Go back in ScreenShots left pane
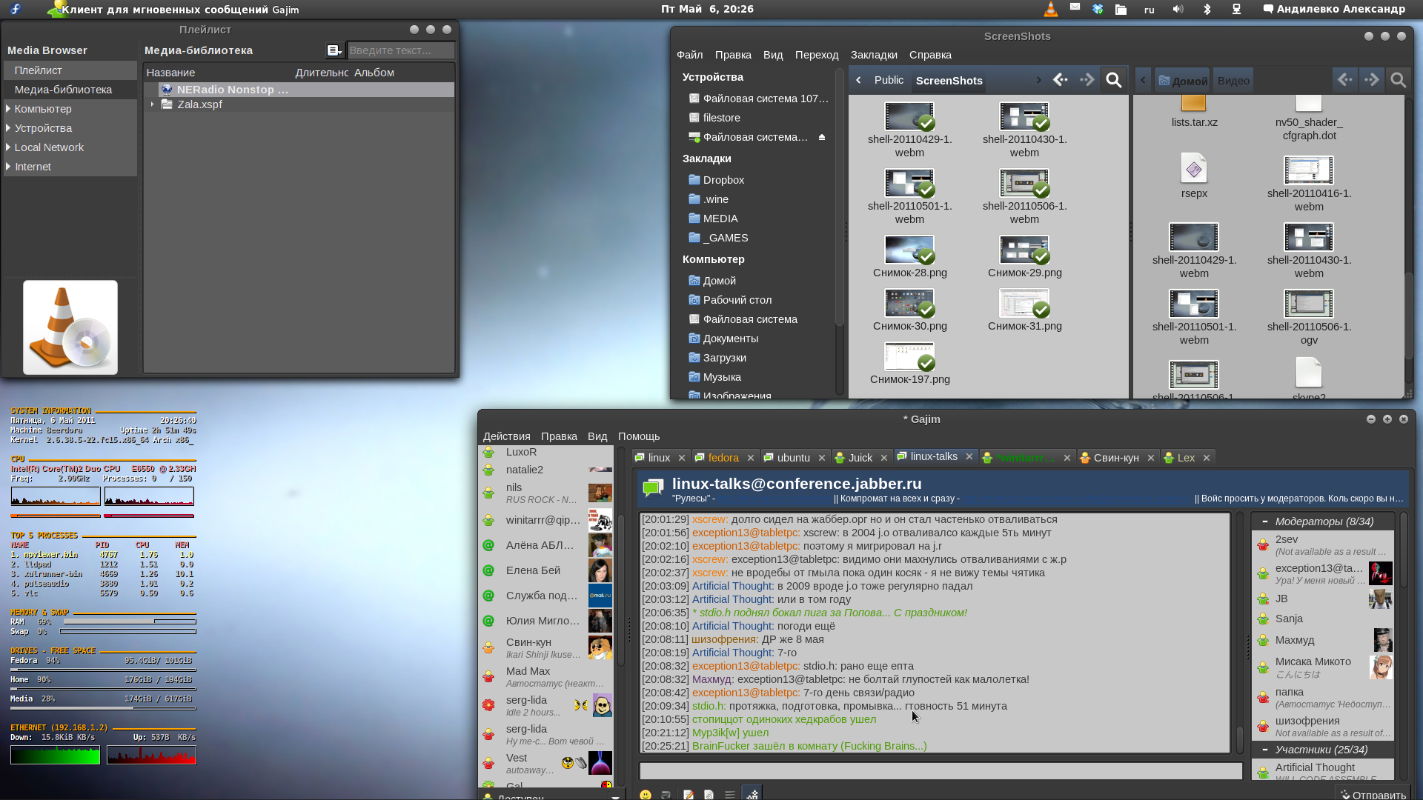The height and width of the screenshot is (800, 1423). tap(1061, 80)
